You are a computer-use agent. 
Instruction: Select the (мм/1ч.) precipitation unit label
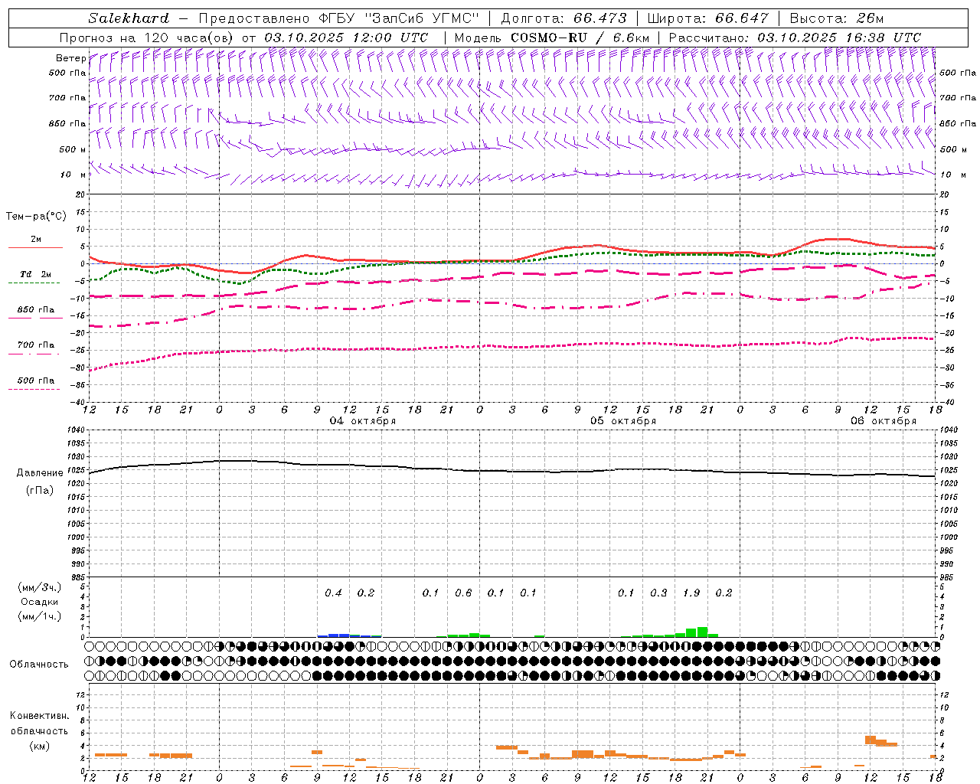coord(40,616)
